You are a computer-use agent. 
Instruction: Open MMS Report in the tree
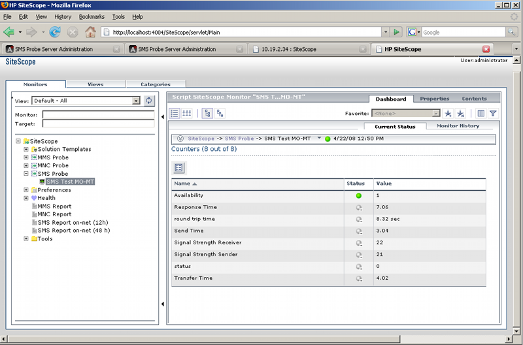point(54,206)
